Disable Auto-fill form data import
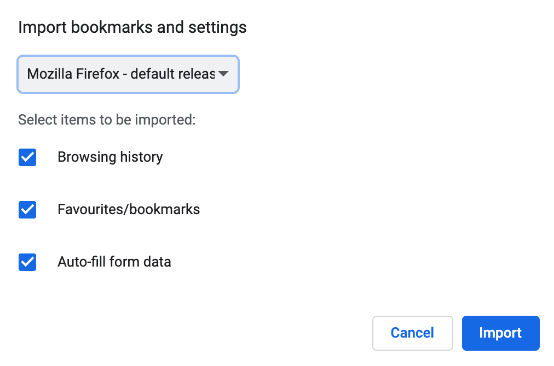Viewport: 554px width, 366px height. point(27,262)
